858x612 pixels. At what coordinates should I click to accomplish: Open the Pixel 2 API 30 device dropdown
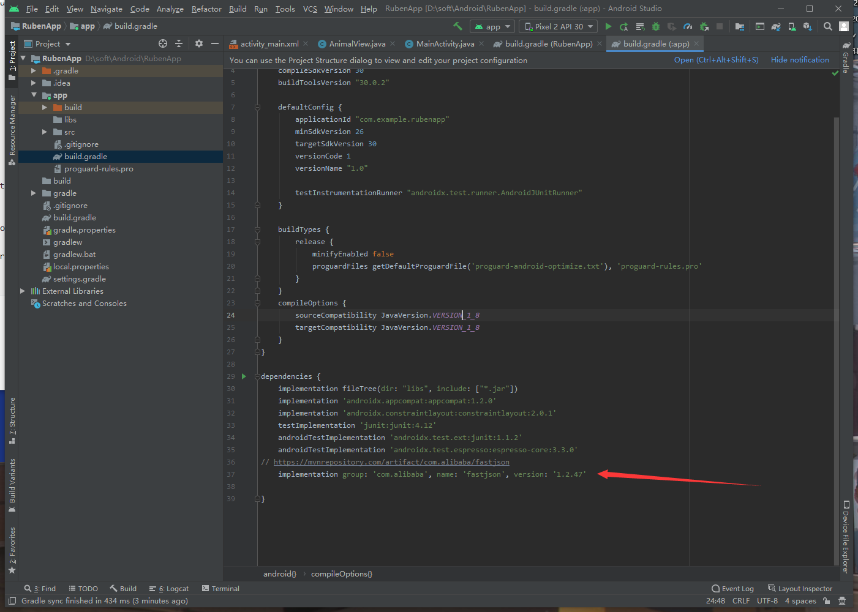pyautogui.click(x=559, y=26)
